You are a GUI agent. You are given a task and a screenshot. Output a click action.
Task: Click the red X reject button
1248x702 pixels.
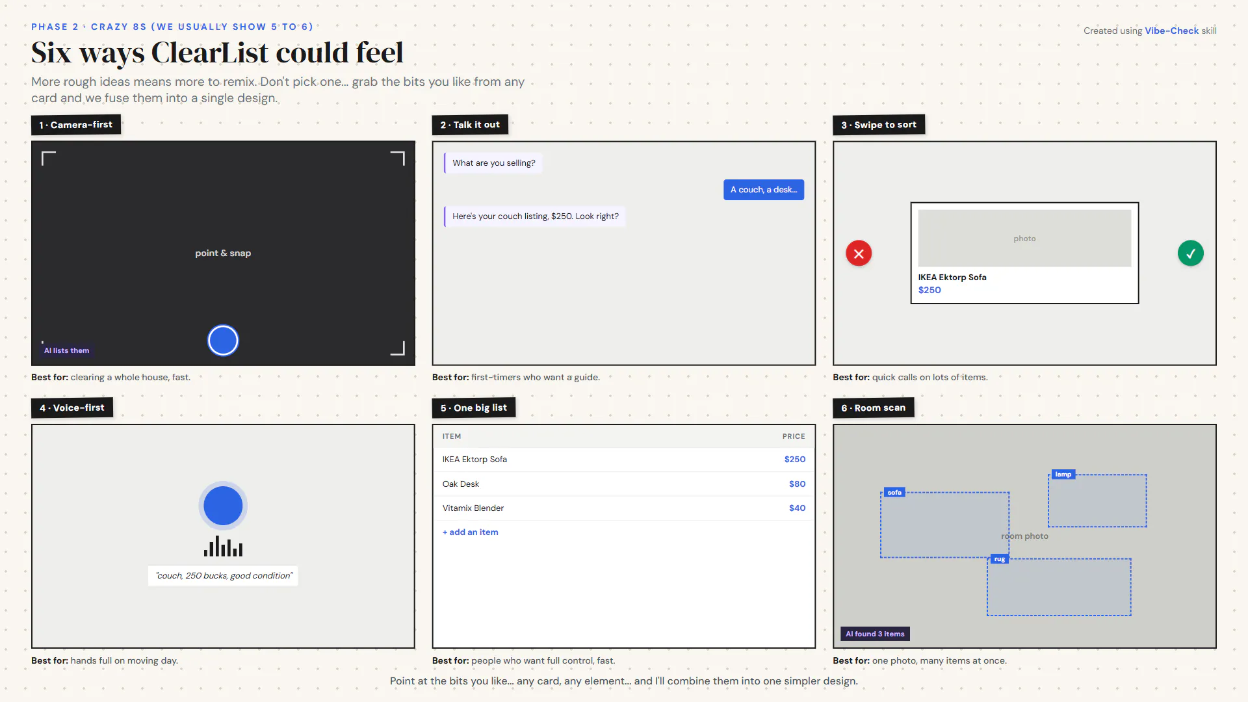[859, 253]
